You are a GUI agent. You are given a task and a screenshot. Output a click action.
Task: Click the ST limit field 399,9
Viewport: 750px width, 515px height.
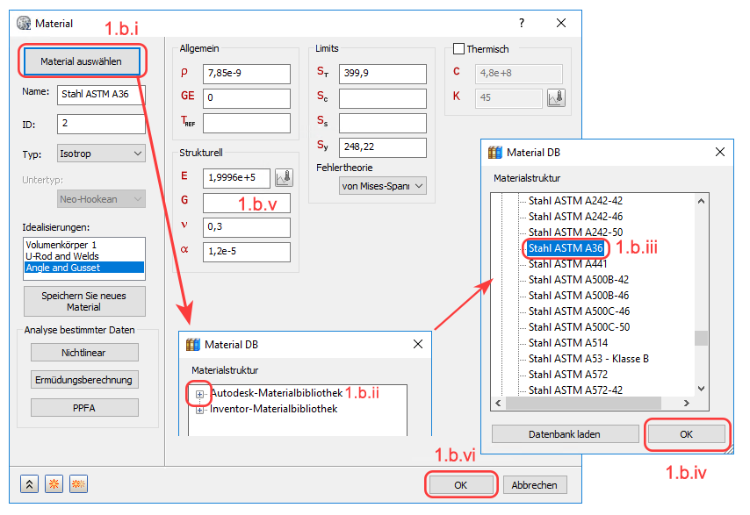coord(383,74)
